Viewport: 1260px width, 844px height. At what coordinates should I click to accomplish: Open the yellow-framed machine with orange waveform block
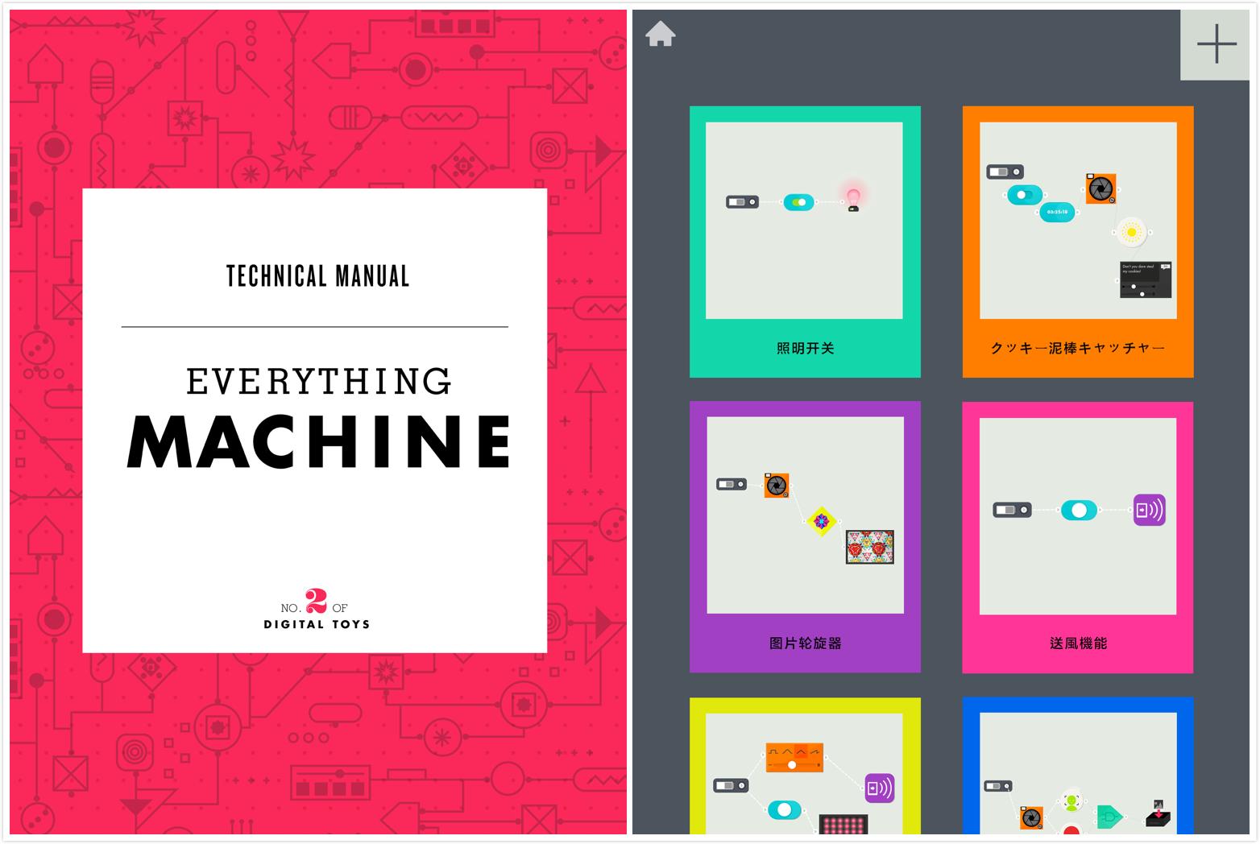(805, 766)
